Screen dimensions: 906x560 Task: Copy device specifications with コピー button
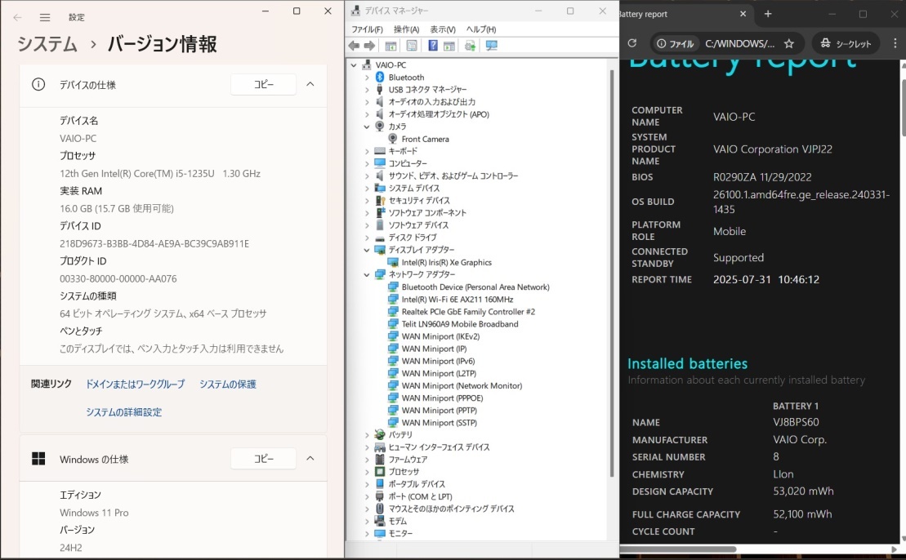264,84
